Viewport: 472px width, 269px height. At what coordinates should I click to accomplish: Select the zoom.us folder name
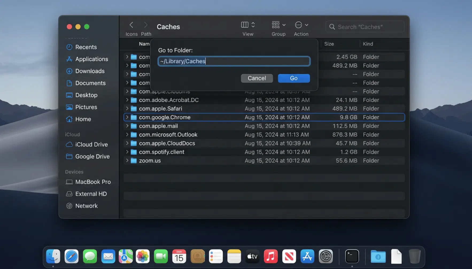coord(150,160)
